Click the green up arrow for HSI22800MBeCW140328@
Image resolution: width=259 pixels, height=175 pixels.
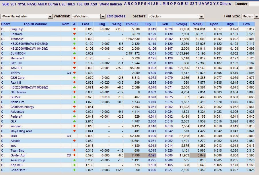[x=74, y=87]
